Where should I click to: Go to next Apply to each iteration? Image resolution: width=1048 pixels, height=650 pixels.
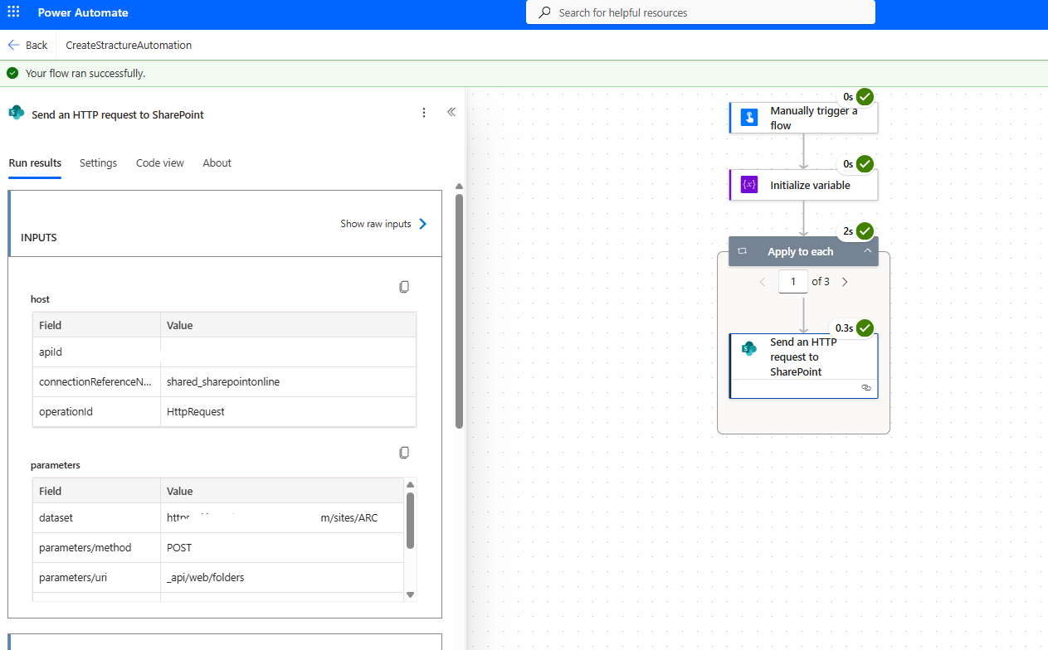[845, 282]
